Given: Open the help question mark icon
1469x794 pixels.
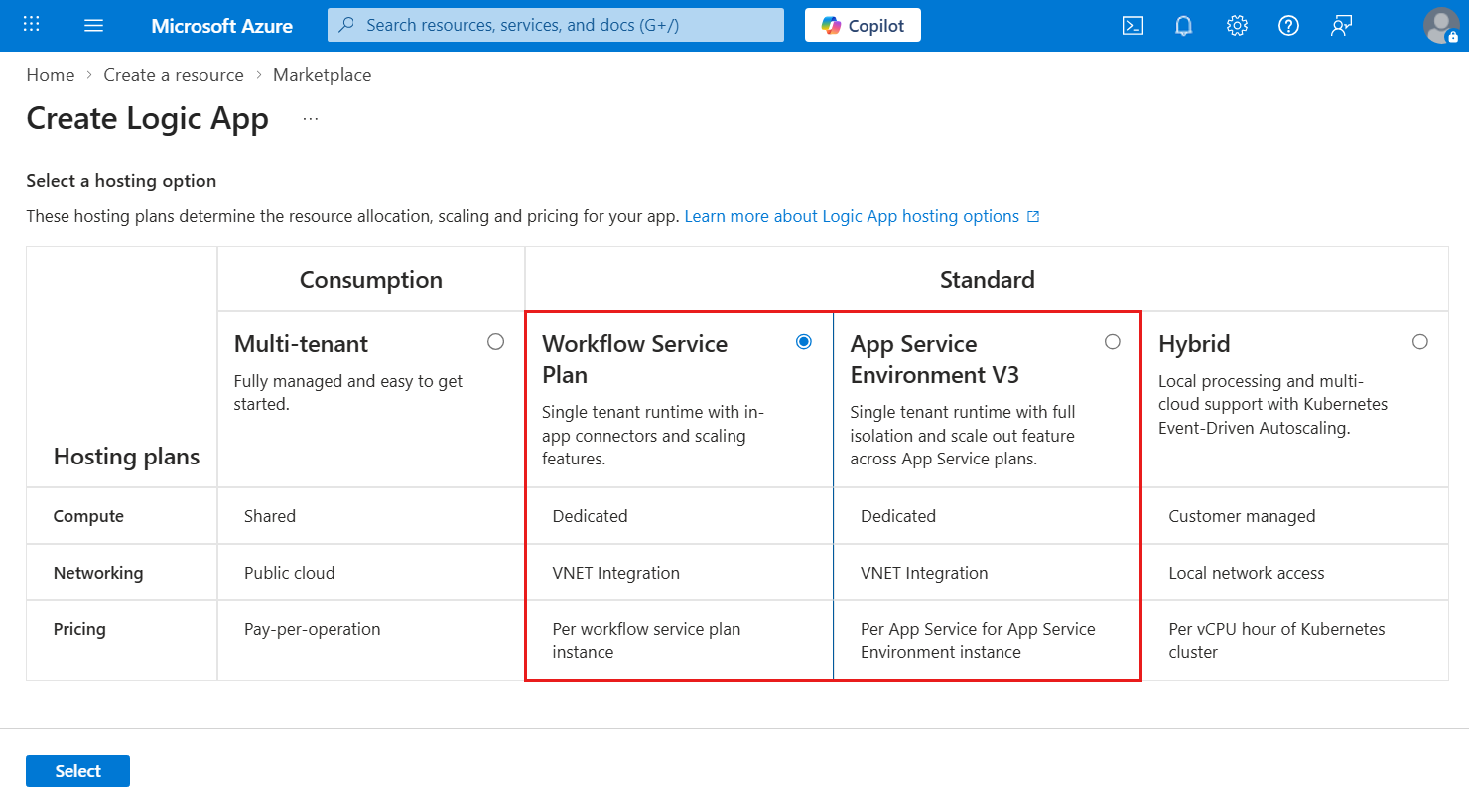Looking at the screenshot, I should (1288, 26).
